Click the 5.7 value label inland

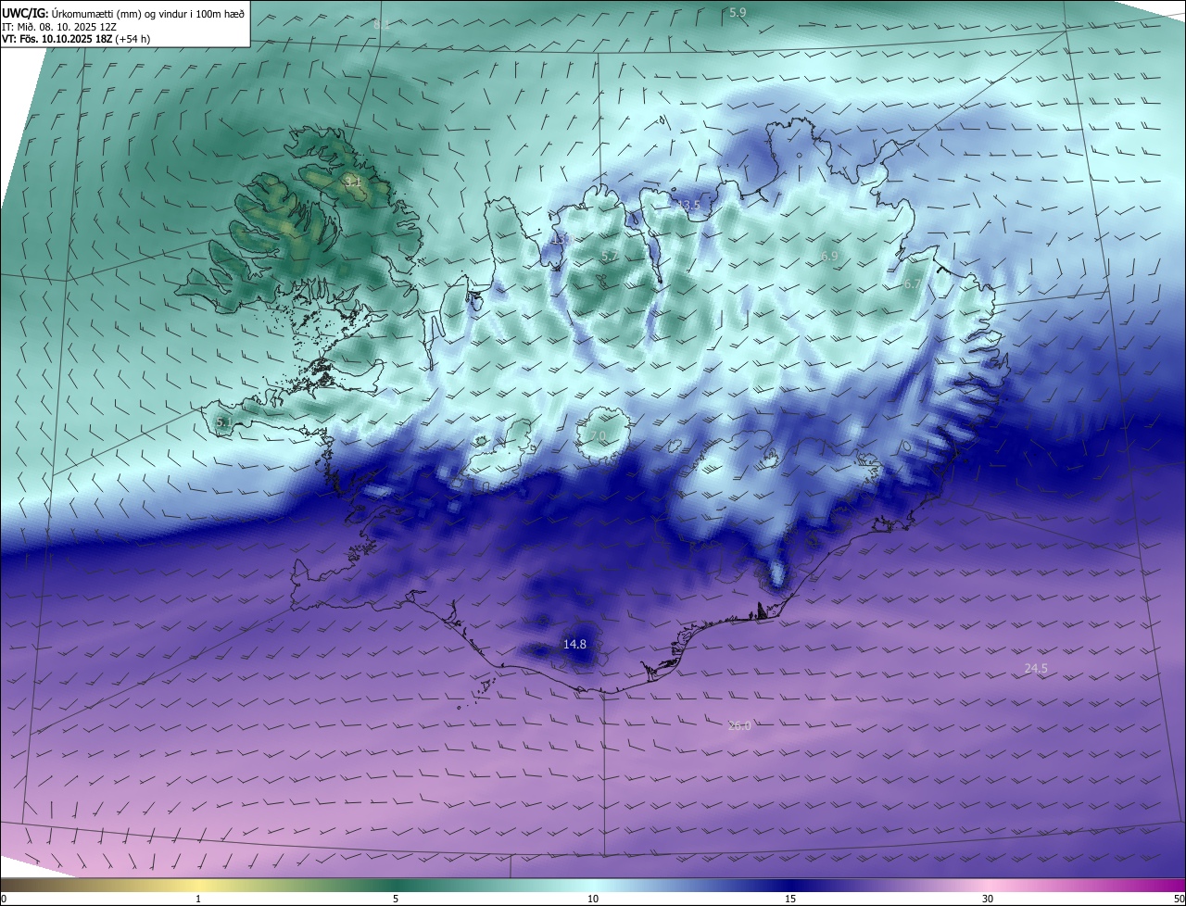609,256
